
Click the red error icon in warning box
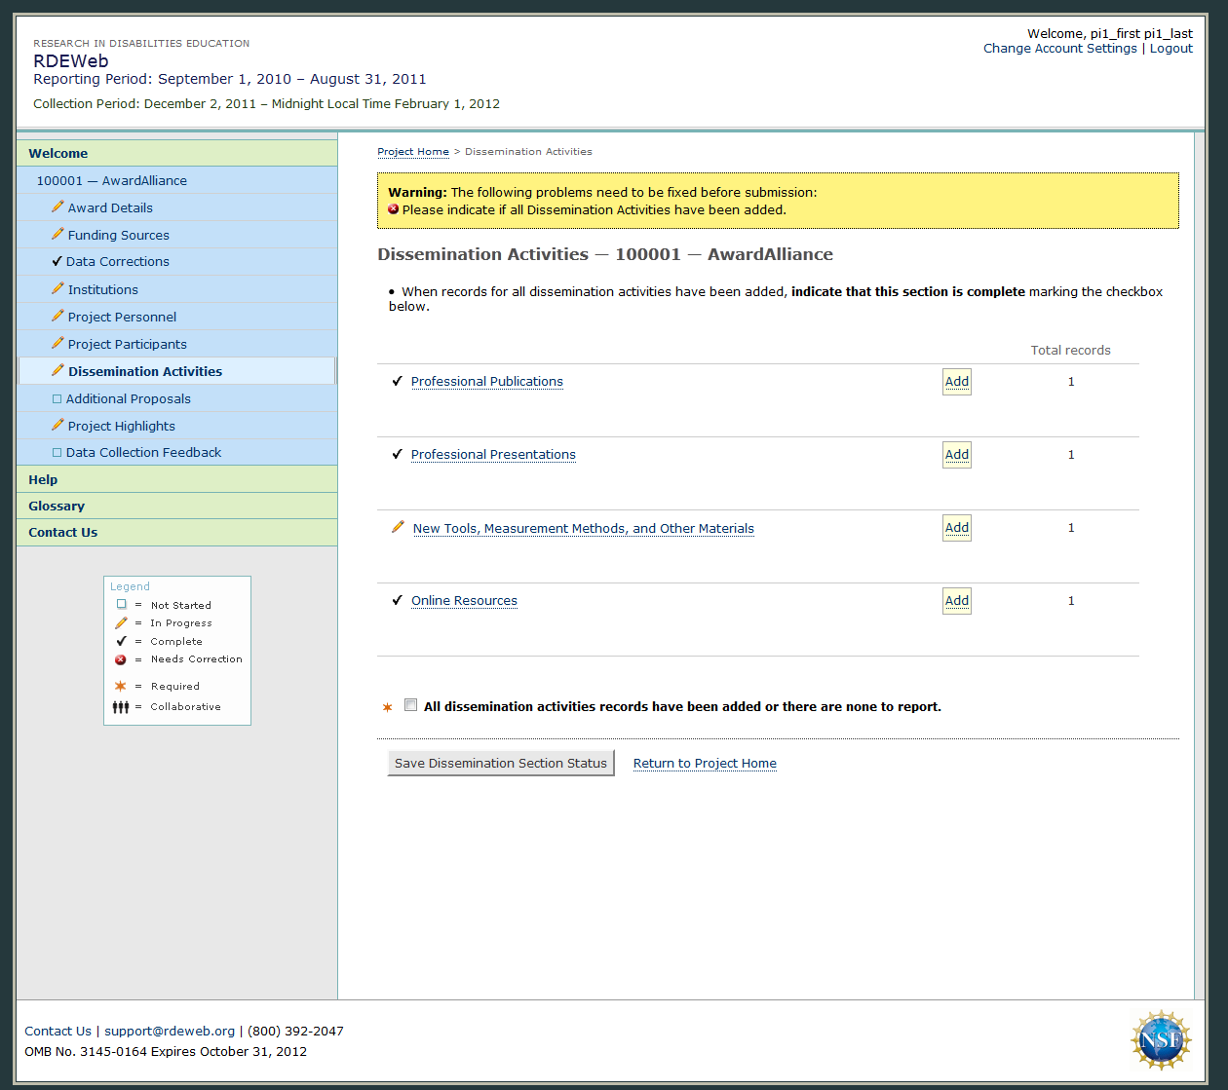394,209
